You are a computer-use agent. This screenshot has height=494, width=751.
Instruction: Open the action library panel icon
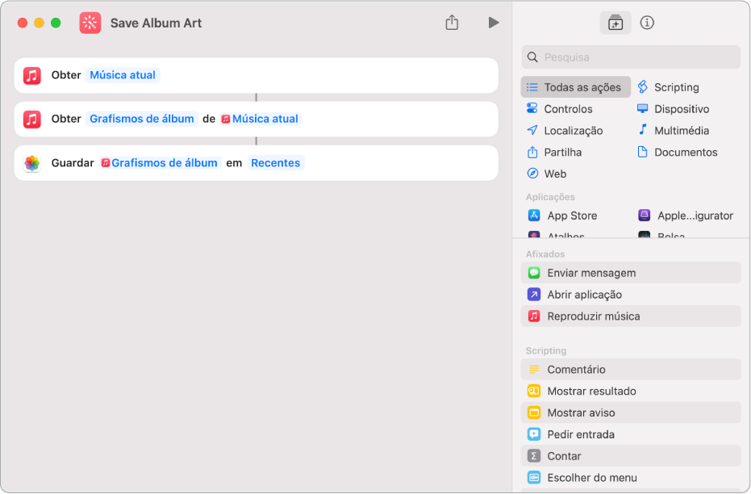[615, 23]
